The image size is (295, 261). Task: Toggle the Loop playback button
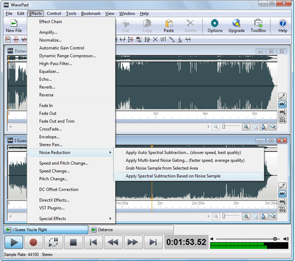click(53, 242)
